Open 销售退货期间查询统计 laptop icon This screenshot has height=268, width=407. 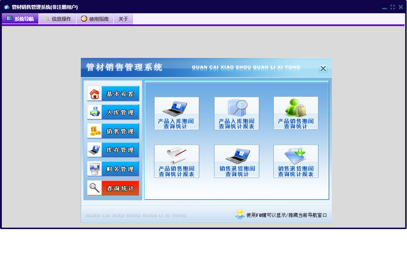click(x=237, y=155)
